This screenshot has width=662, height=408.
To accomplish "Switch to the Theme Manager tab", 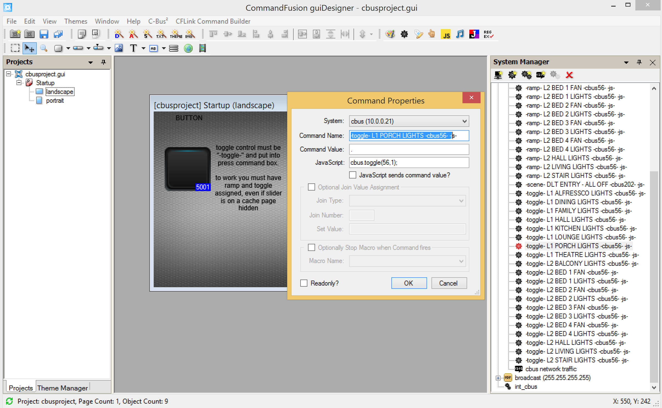I will [63, 388].
